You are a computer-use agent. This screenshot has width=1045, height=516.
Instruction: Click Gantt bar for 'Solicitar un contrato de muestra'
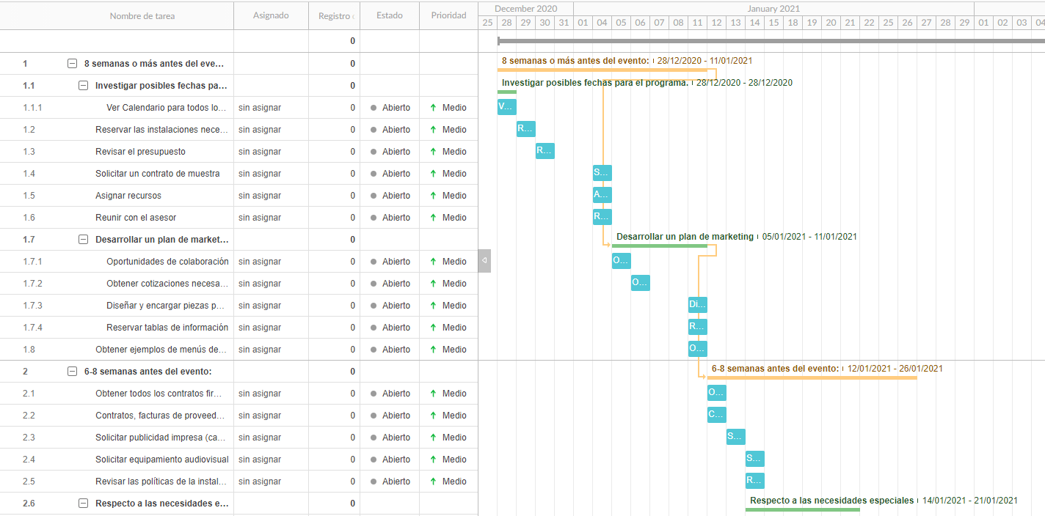tap(602, 173)
